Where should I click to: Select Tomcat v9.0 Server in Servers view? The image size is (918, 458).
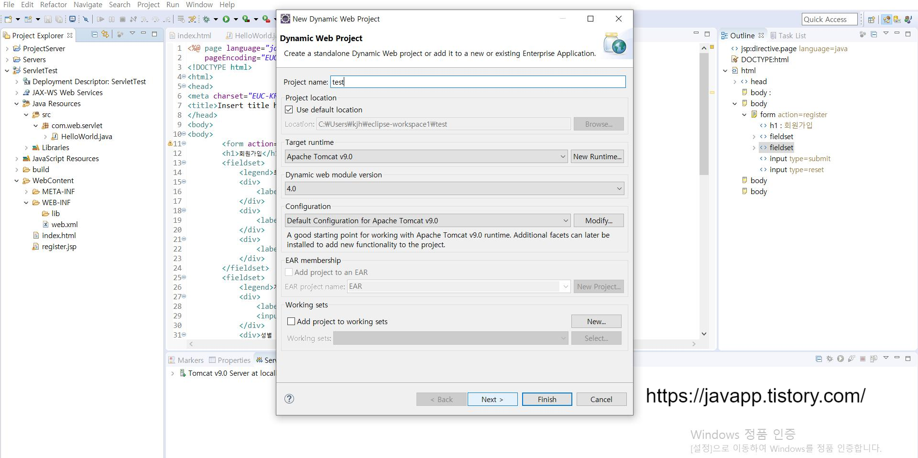point(227,373)
